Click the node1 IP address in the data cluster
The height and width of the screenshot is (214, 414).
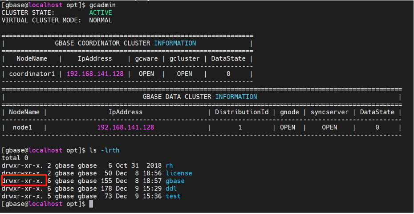[x=126, y=127]
